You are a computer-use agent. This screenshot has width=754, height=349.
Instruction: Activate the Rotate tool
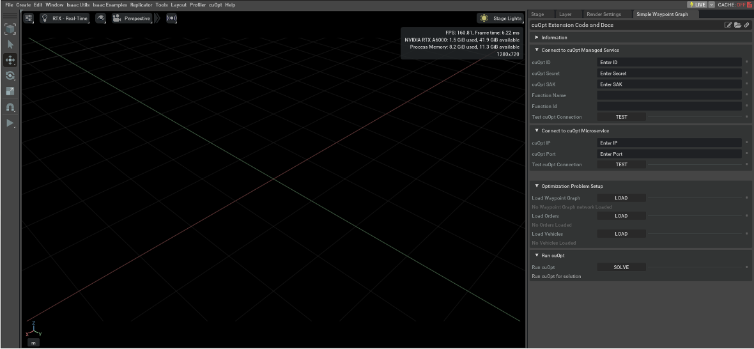click(10, 75)
